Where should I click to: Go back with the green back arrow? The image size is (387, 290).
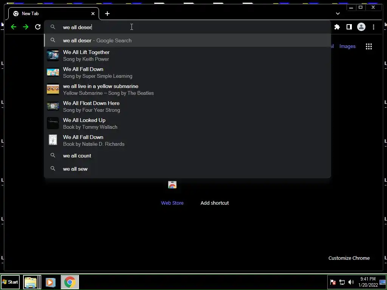14,27
